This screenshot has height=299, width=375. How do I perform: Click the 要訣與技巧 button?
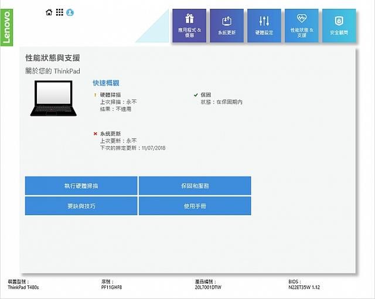pos(81,206)
